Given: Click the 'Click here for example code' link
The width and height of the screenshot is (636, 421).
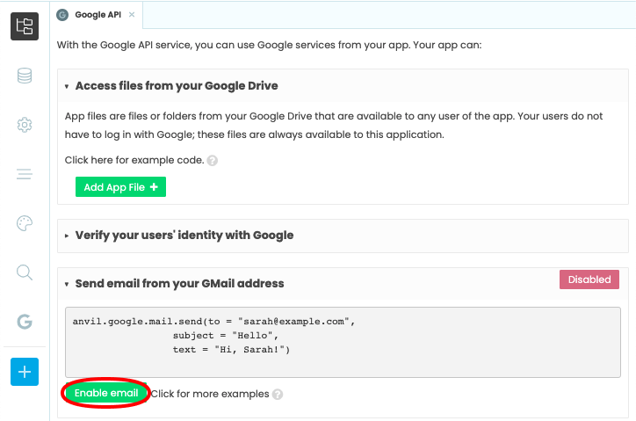Looking at the screenshot, I should click(x=134, y=160).
